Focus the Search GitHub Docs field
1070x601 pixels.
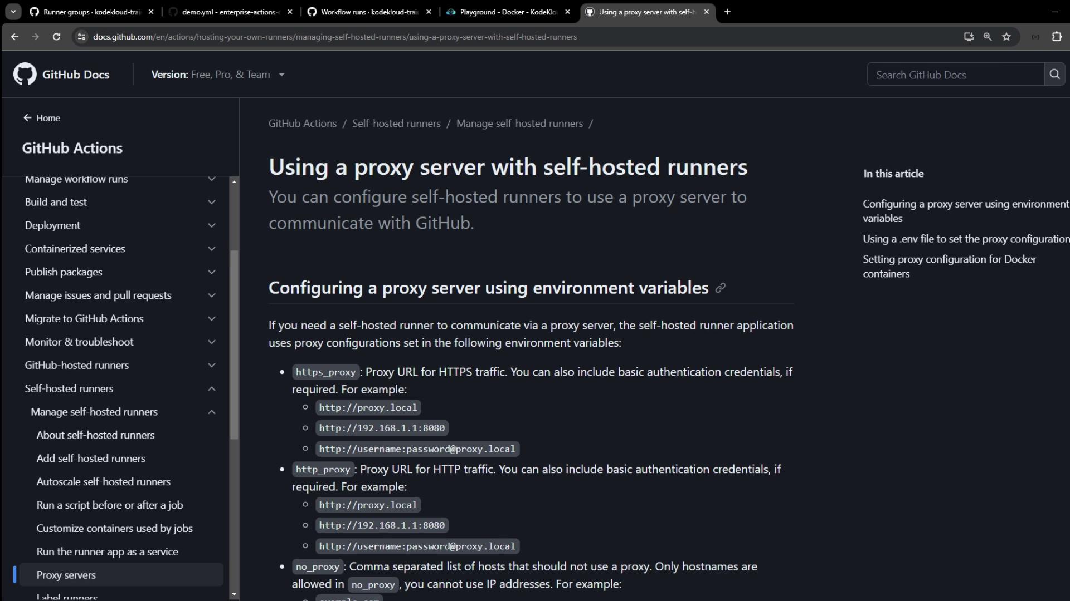click(x=955, y=75)
